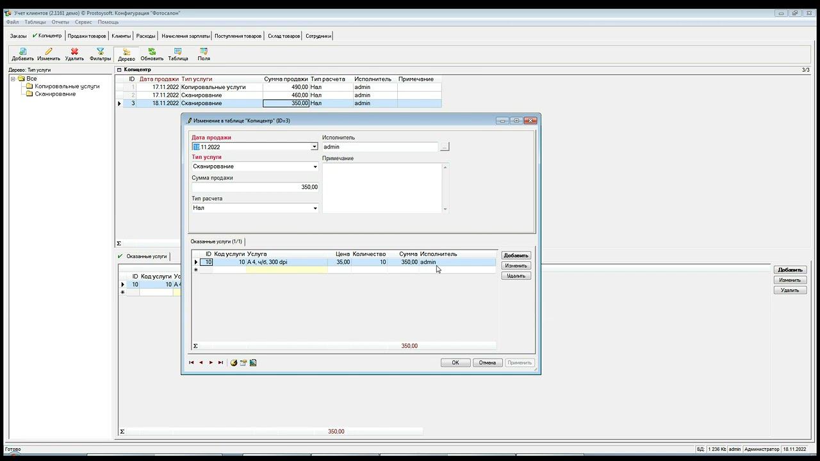Select the Оказанные услуги (1/1) tab in dialog
This screenshot has width=820, height=461.
[x=217, y=241]
